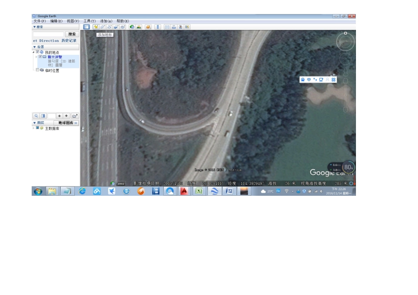The image size is (418, 295).
Task: Collapse the 搜索 panel header
Action: (x=55, y=27)
